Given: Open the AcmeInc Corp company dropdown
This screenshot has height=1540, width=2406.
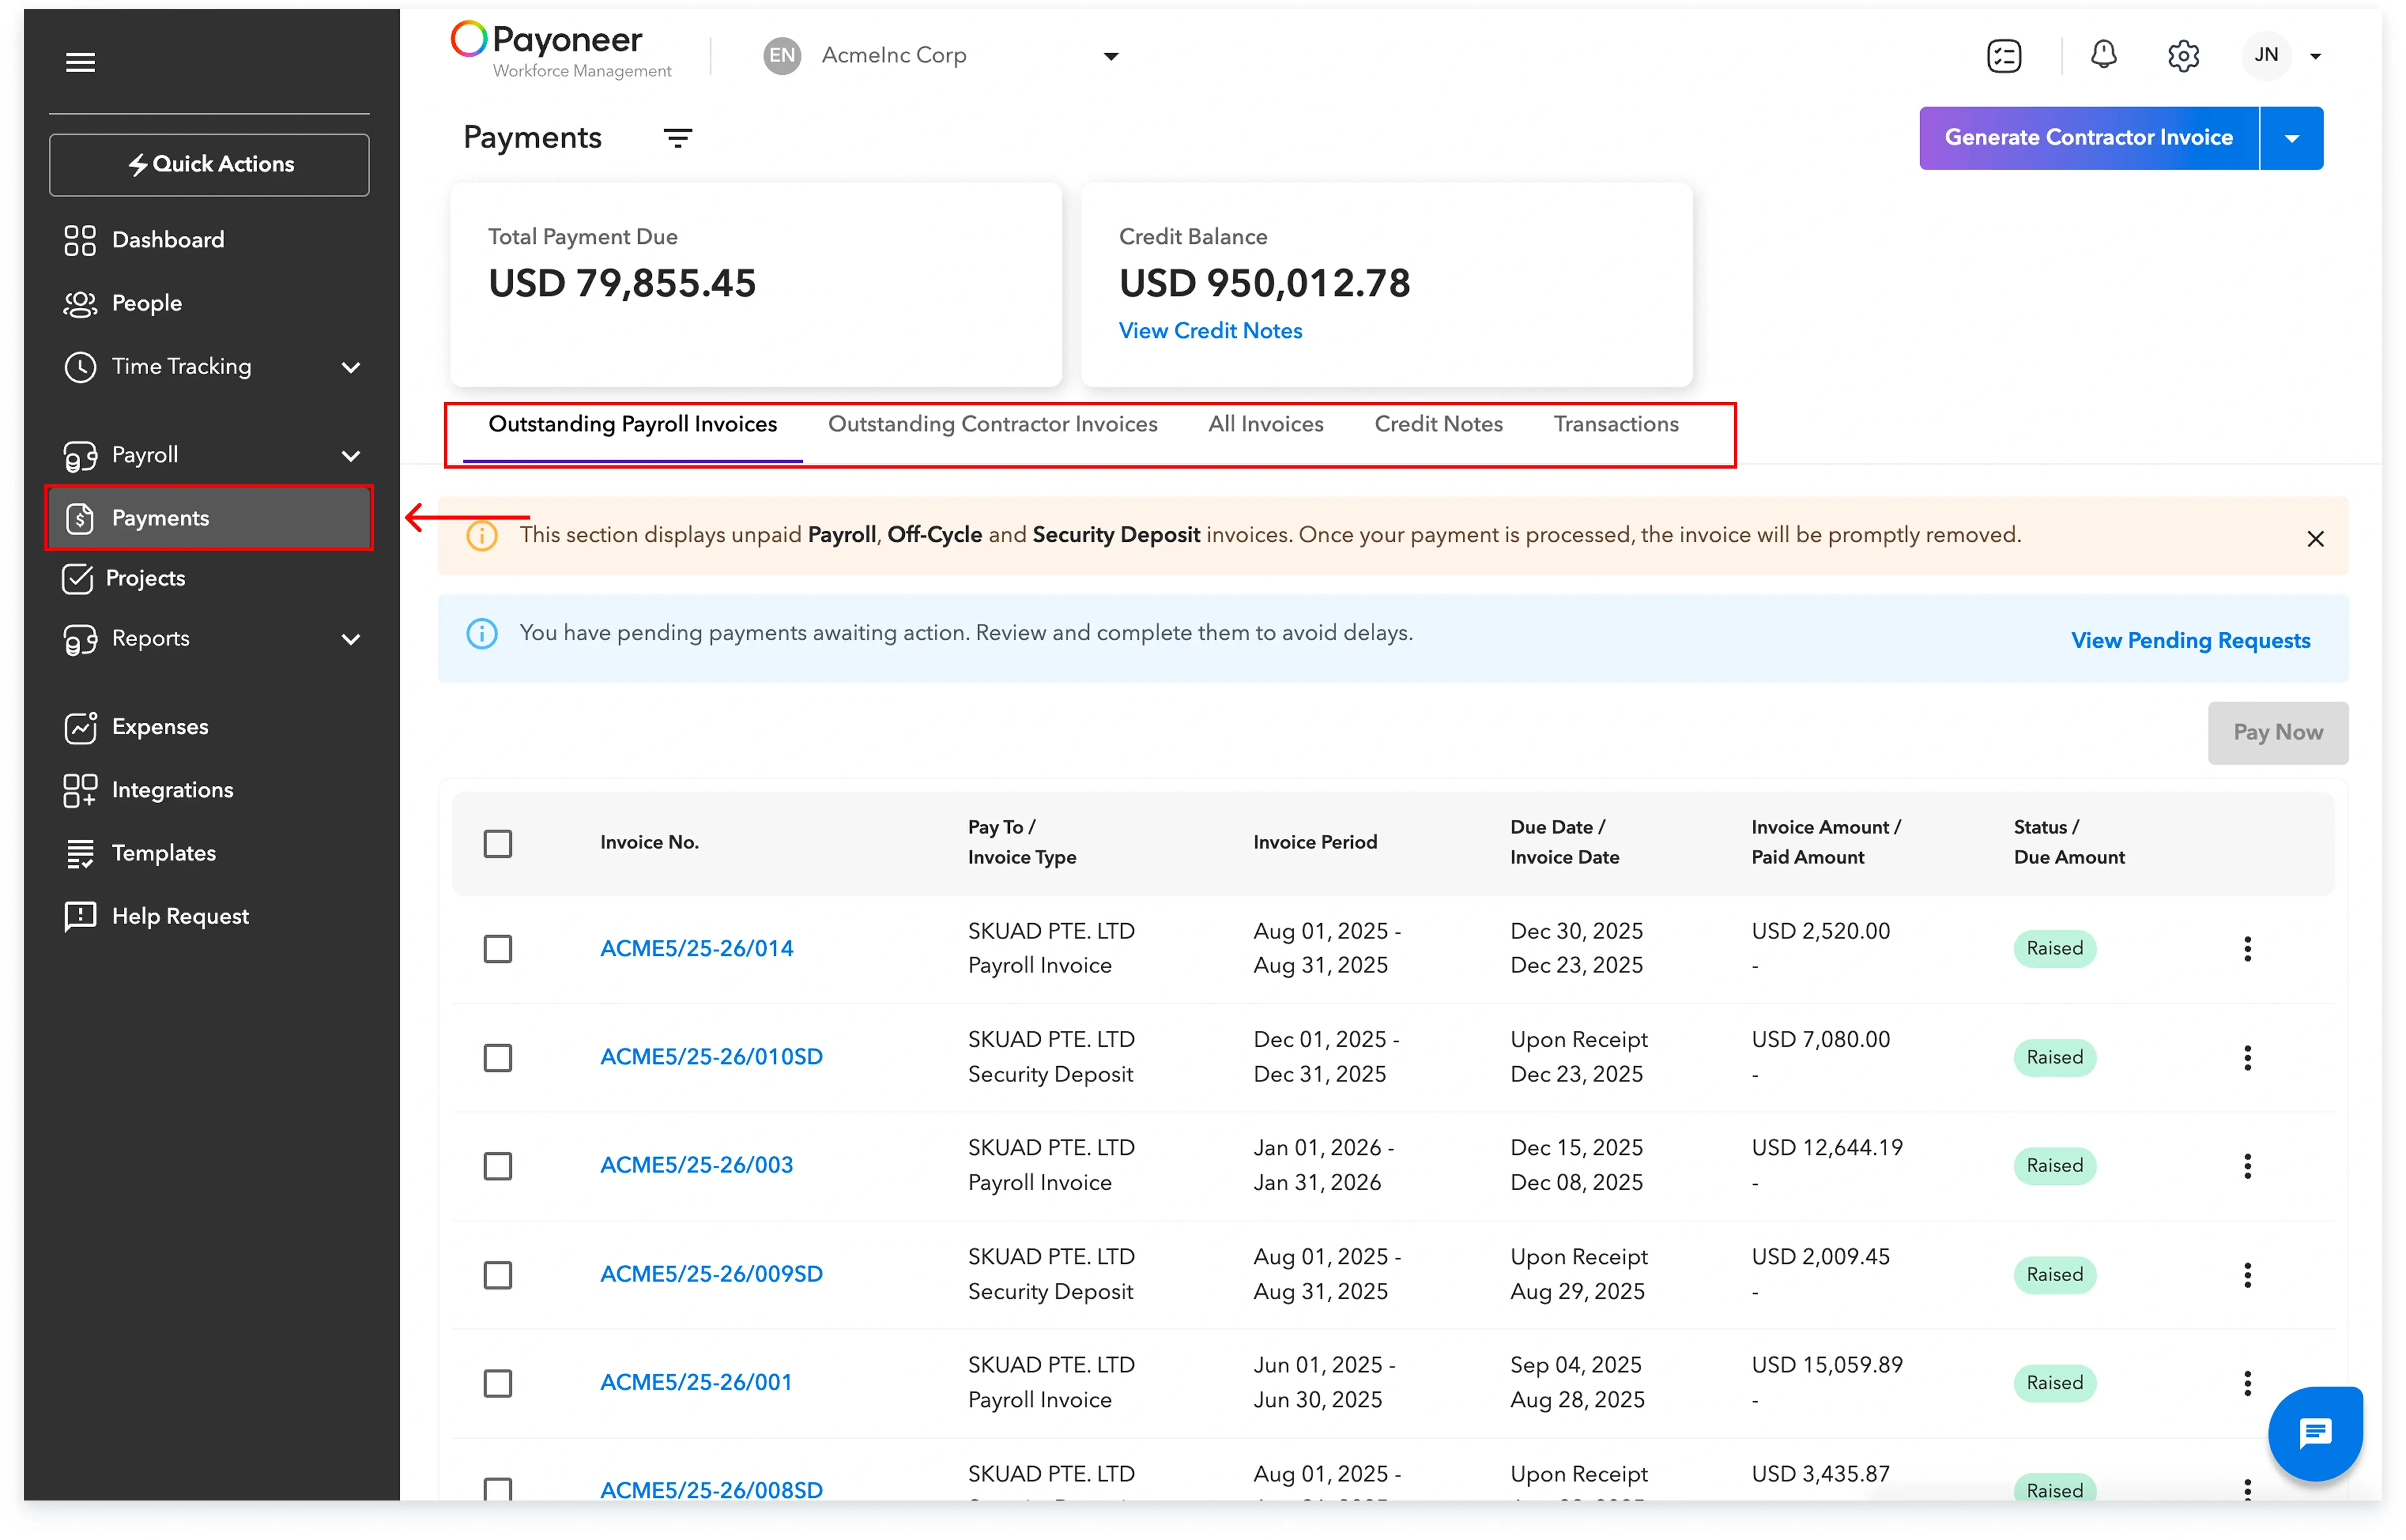Looking at the screenshot, I should coord(1111,56).
